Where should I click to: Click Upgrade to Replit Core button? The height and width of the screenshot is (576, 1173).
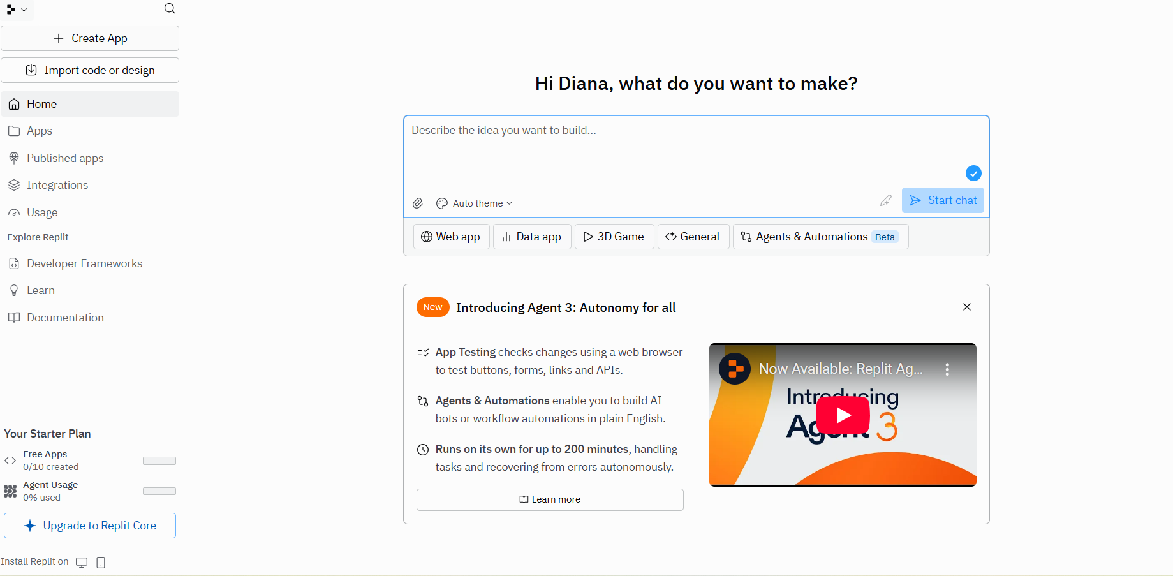coord(90,526)
